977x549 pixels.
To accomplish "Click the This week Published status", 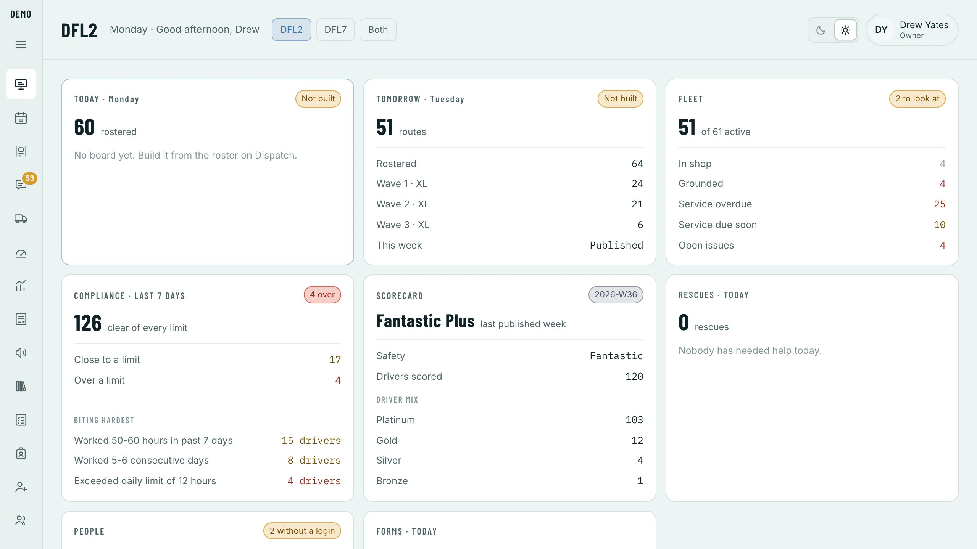I will click(x=510, y=245).
